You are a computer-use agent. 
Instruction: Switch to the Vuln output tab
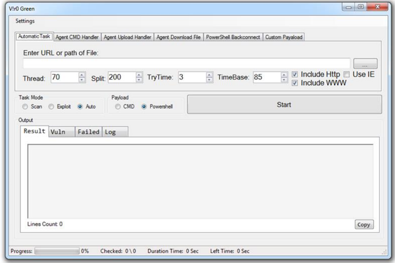click(60, 132)
